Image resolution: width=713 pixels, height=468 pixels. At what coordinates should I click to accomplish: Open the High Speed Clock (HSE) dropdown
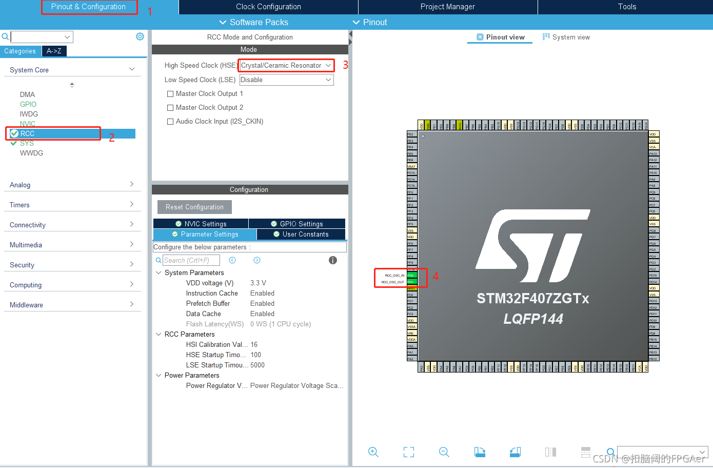click(x=286, y=65)
